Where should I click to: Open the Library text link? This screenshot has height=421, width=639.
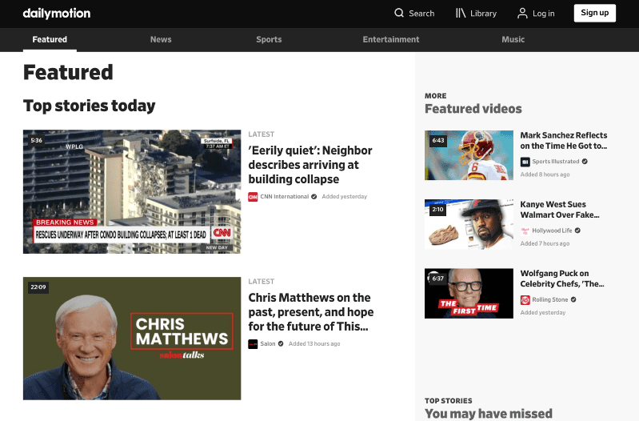pos(483,14)
